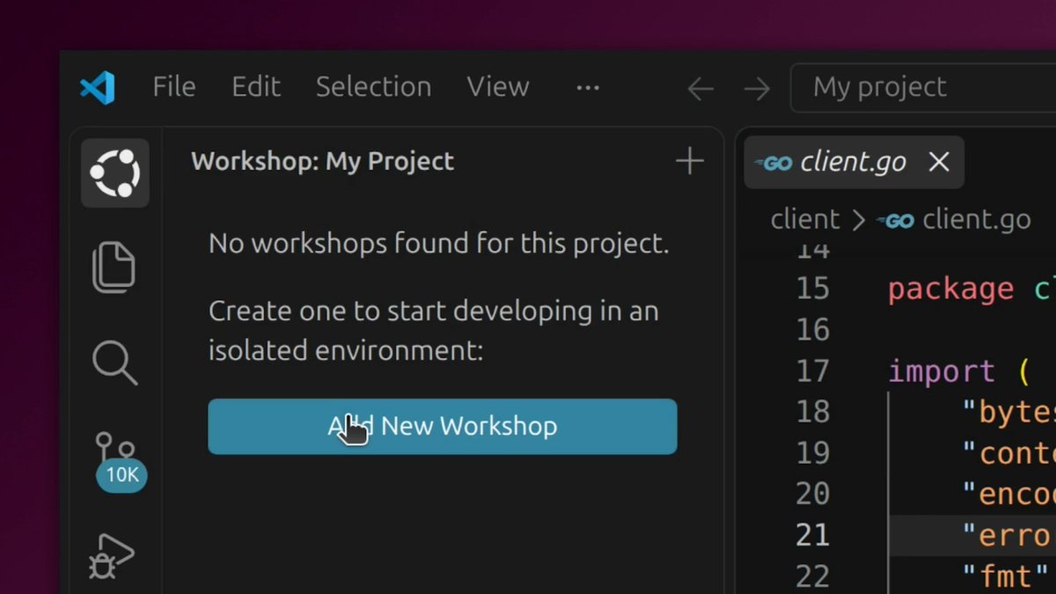This screenshot has height=594, width=1056.
Task: Open the Run and Debug icon
Action: coord(114,556)
